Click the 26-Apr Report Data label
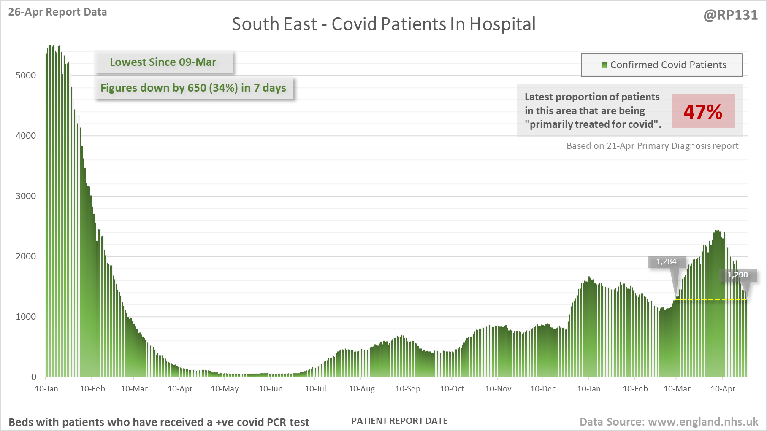 click(57, 12)
